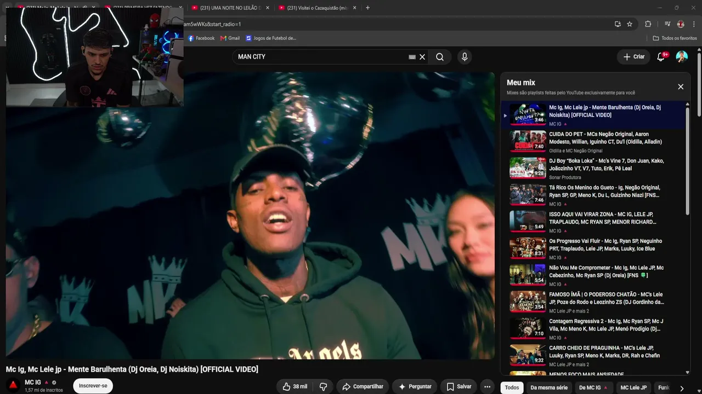Open the Facebook bookmark
702x394 pixels.
pos(201,38)
